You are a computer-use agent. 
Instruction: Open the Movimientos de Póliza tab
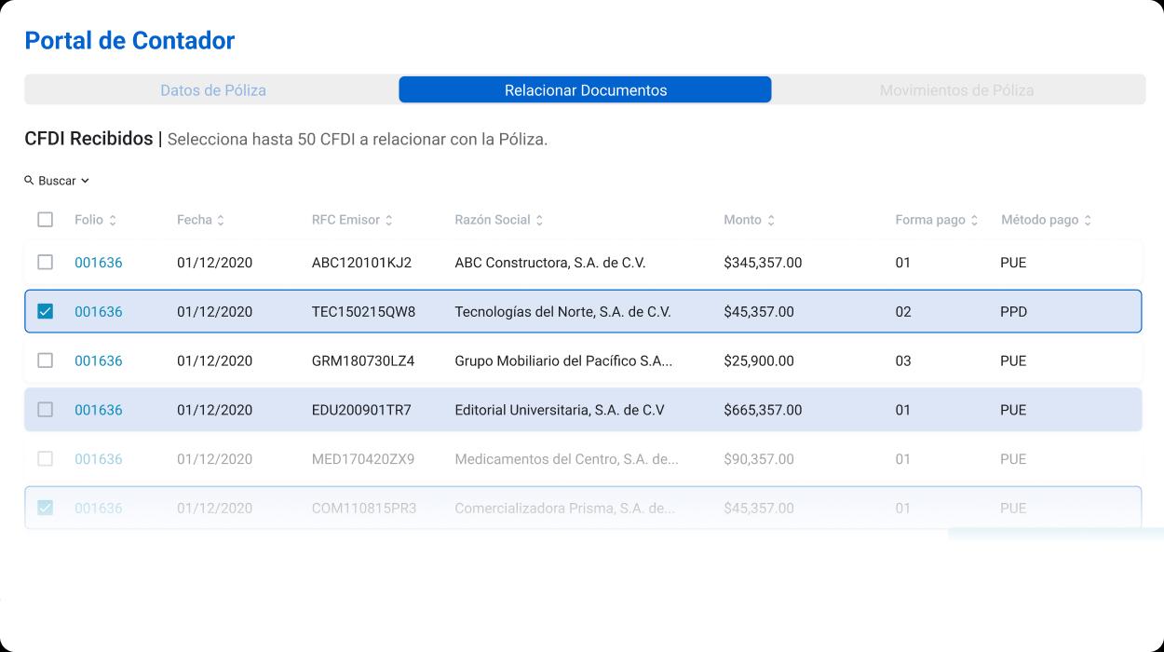[956, 90]
